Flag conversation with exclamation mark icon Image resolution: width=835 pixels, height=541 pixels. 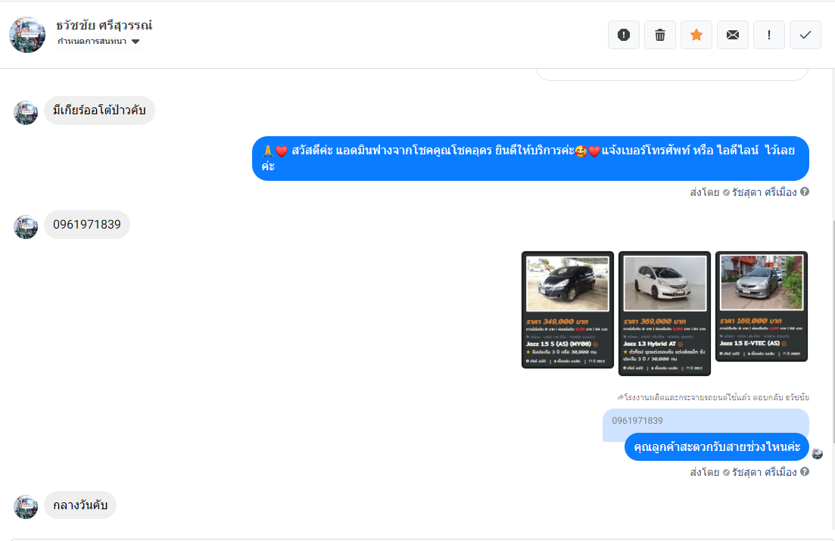coord(769,35)
